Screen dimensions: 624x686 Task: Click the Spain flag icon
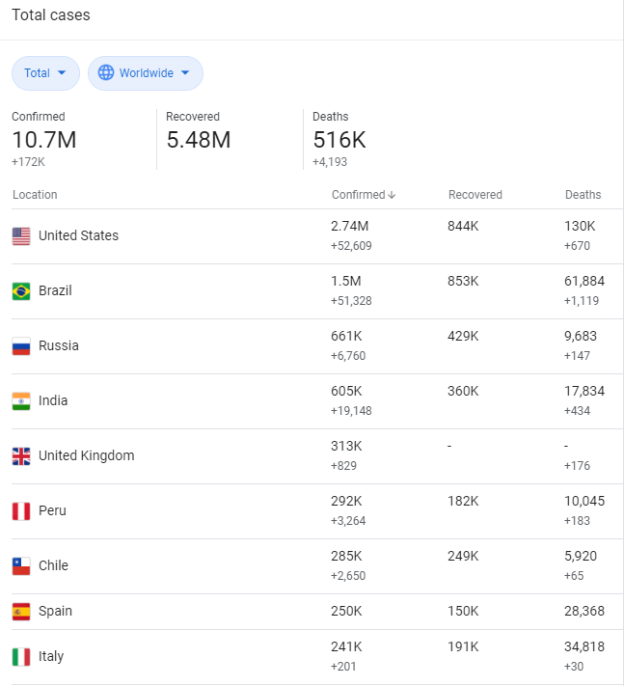[x=21, y=612]
